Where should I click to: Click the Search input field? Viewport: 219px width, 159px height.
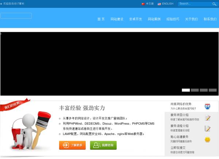click(x=195, y=4)
